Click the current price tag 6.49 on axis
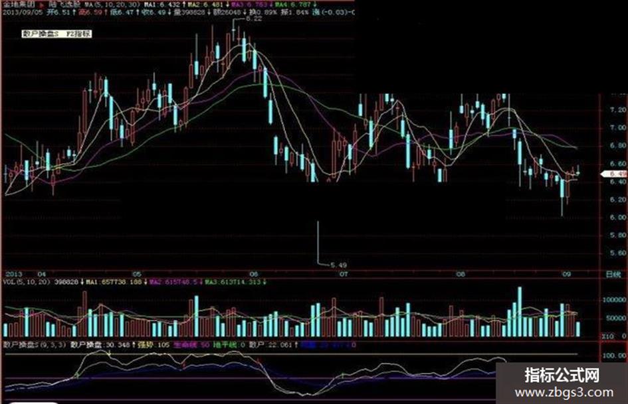The width and height of the screenshot is (628, 404). (x=613, y=174)
